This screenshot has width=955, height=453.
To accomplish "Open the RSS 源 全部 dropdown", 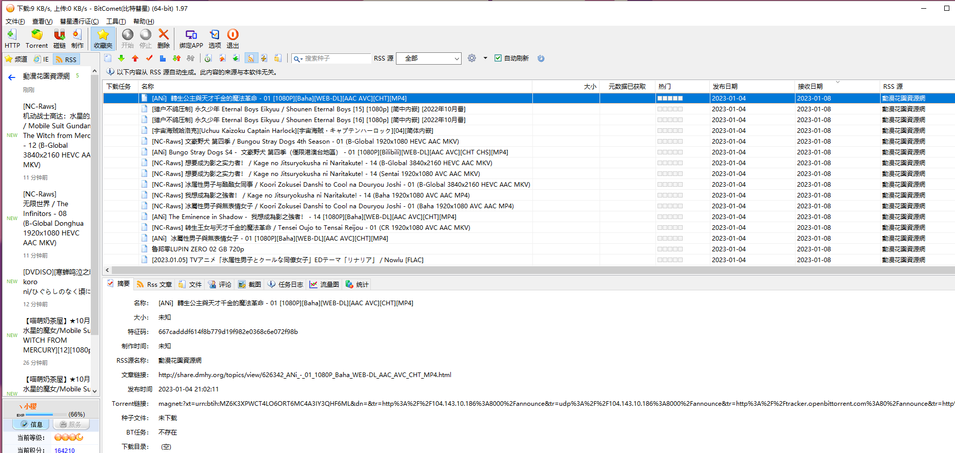I will pyautogui.click(x=429, y=58).
